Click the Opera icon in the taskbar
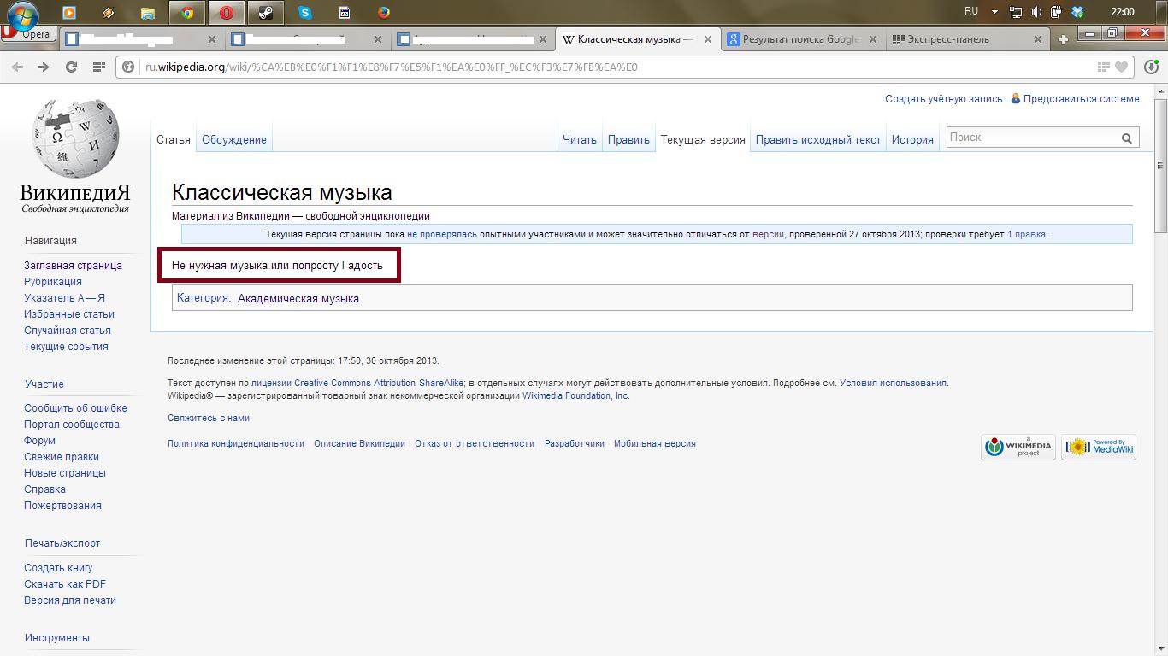The height and width of the screenshot is (656, 1168). pyautogui.click(x=227, y=13)
